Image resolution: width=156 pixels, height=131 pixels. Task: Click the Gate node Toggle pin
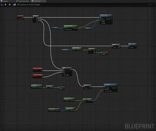[63, 74]
